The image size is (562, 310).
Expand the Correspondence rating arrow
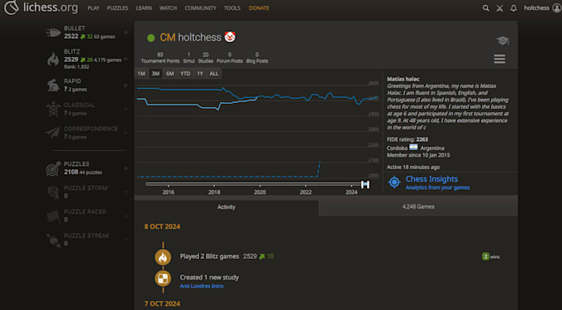point(126,133)
